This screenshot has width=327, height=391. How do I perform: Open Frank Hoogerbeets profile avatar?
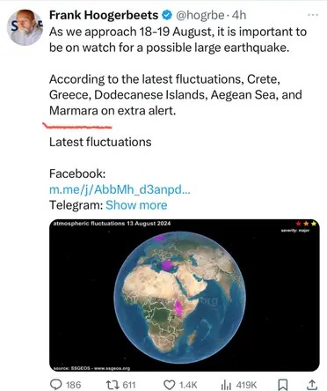[25, 27]
